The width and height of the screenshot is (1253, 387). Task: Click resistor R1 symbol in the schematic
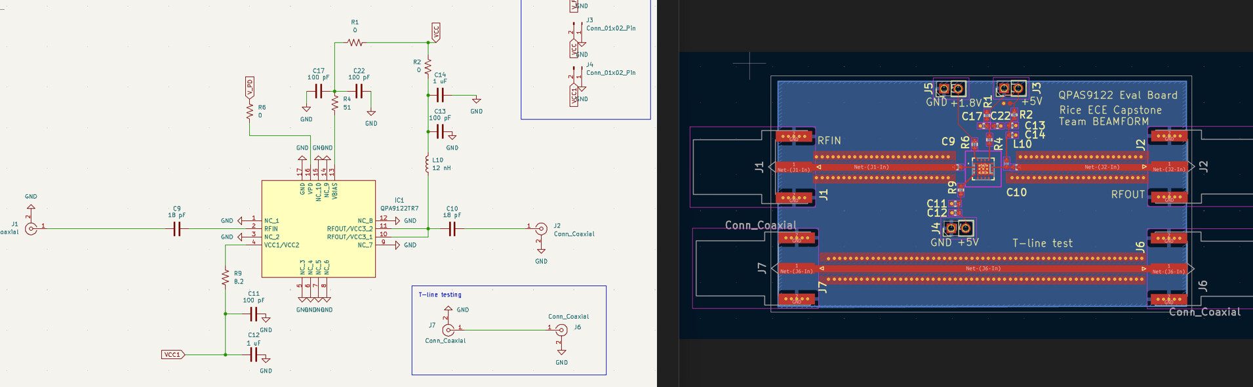(355, 43)
